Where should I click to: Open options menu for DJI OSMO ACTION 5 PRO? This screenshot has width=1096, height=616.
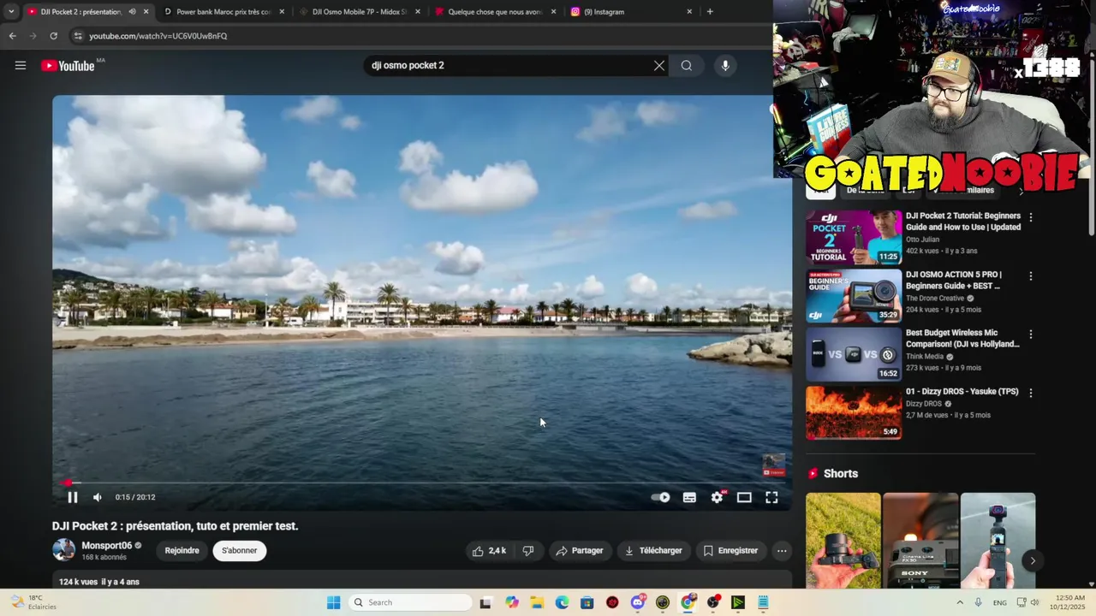point(1031,276)
